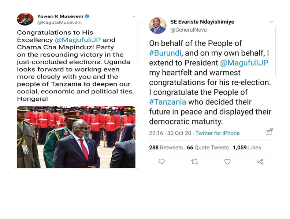View the 1,059 Likes list

pos(247,147)
